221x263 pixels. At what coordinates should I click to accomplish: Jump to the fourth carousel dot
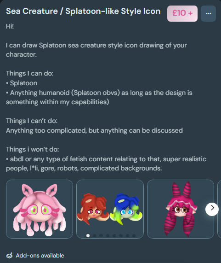pos(108,235)
